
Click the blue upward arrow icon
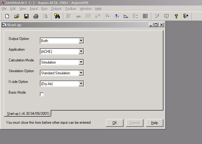116,16
